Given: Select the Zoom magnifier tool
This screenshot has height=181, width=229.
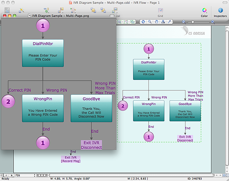Looking at the screenshot, I should pyautogui.click(x=150, y=22).
